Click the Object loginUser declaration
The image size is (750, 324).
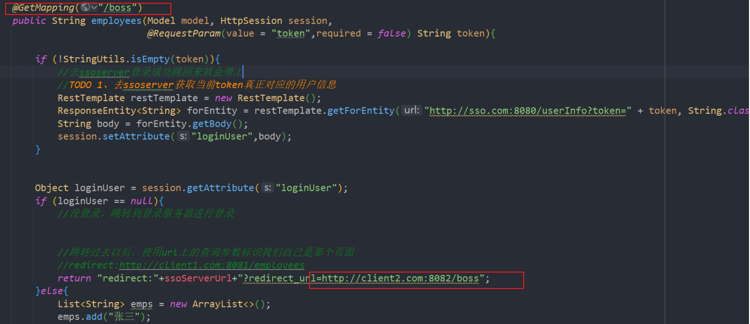tap(80, 188)
